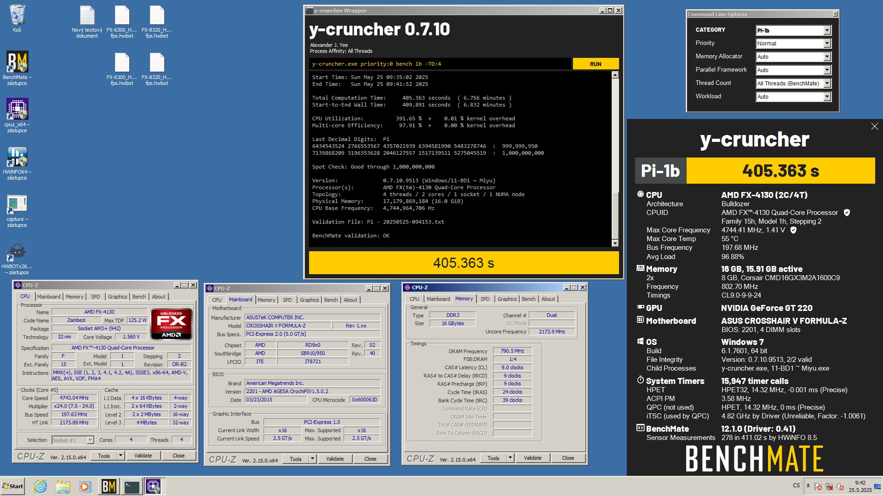883x496 pixels.
Task: Open Graphics tab in Mainboard CPU-Z window
Action: tap(309, 300)
